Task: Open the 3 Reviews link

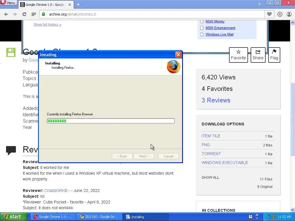Action: click(x=216, y=100)
